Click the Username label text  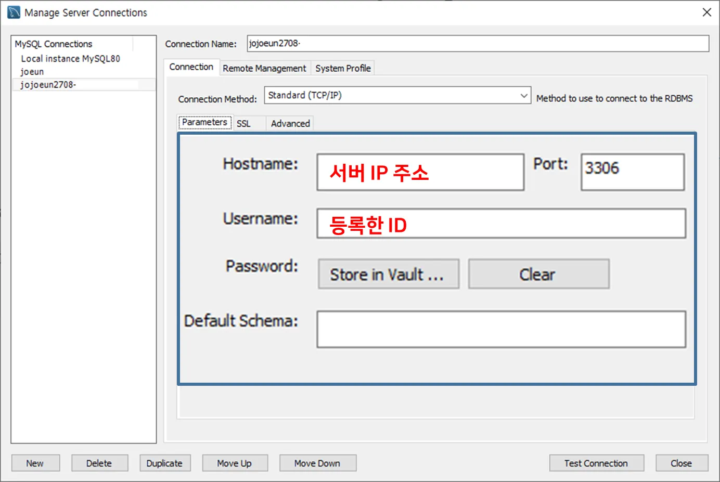click(260, 218)
